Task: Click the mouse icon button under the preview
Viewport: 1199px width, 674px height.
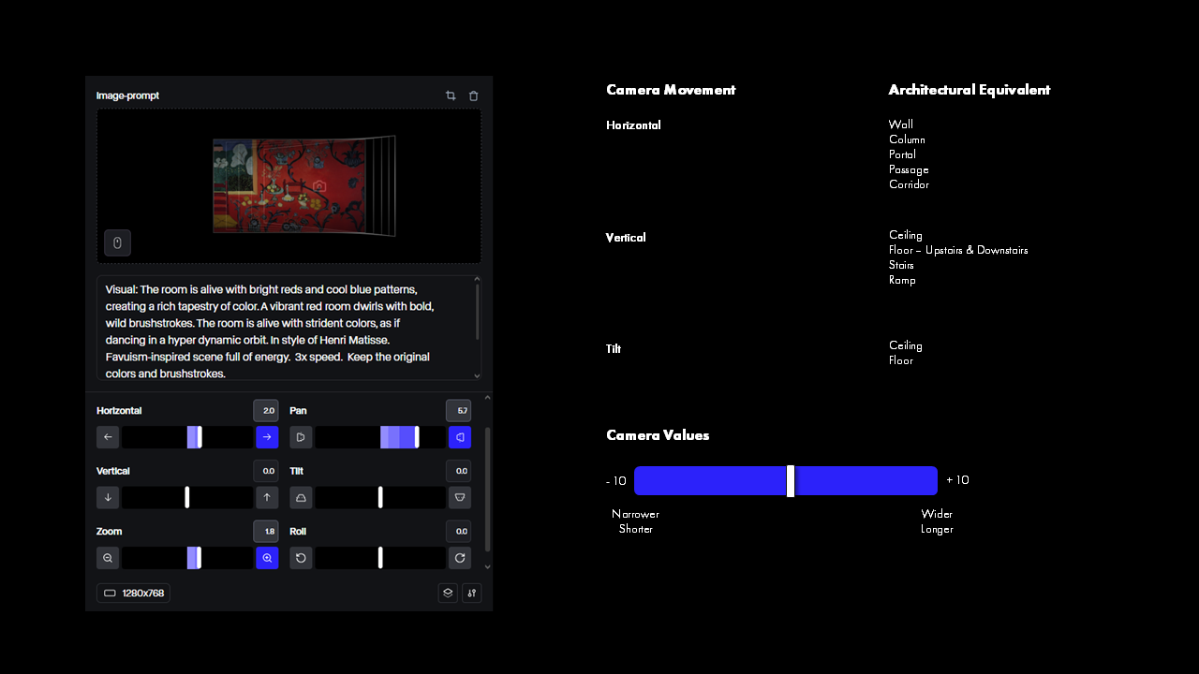Action: 117,242
